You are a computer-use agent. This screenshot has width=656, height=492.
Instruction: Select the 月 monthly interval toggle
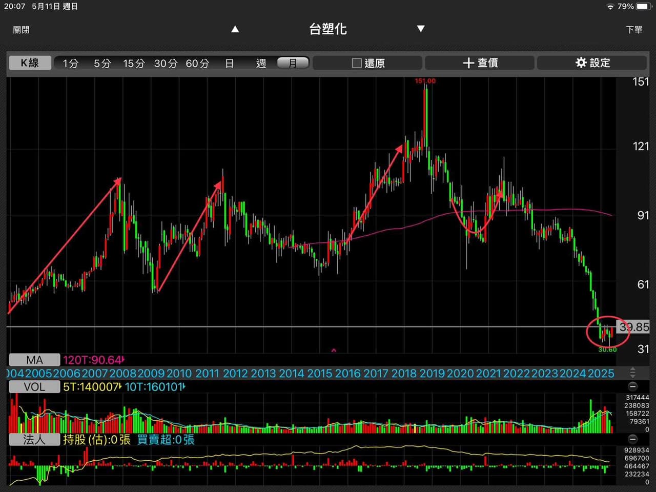point(293,63)
